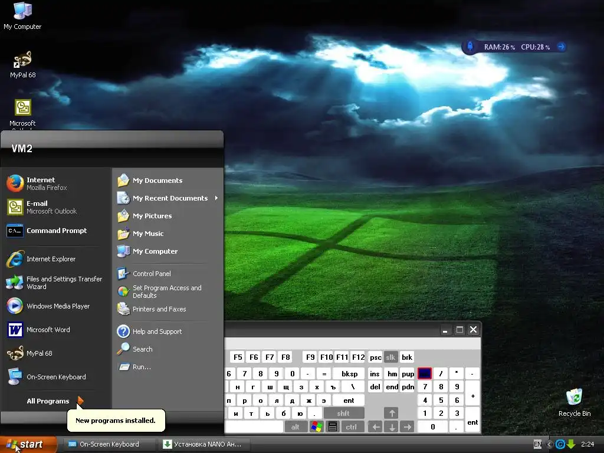
Task: Click the right arrow key on keyboard
Action: pos(408,427)
